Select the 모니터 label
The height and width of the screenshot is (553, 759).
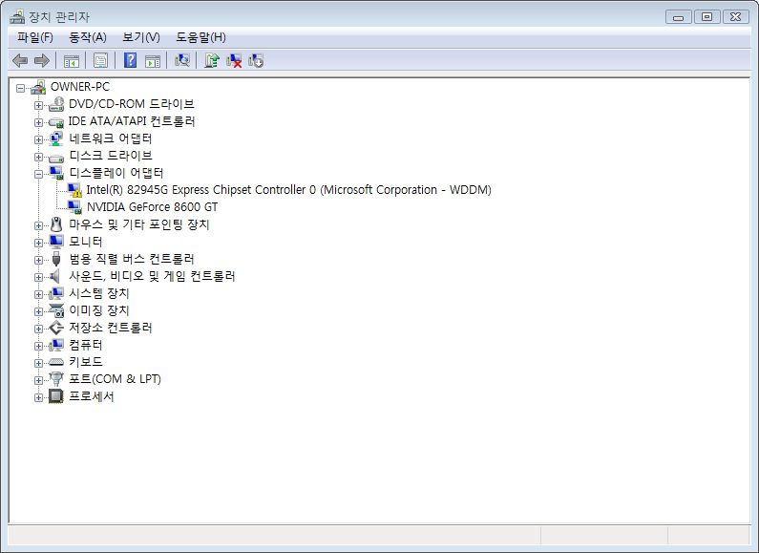tap(86, 242)
